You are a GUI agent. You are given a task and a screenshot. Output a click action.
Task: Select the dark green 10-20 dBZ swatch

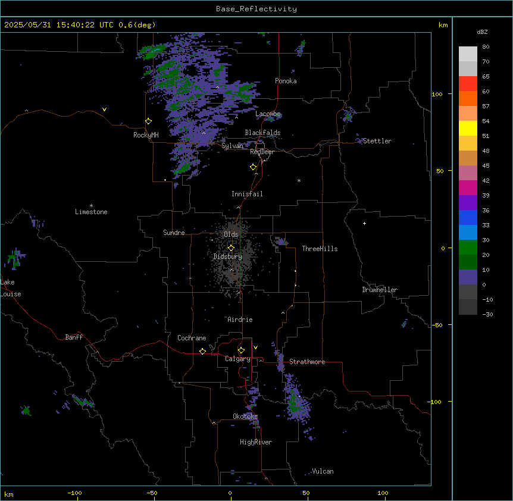pyautogui.click(x=468, y=262)
